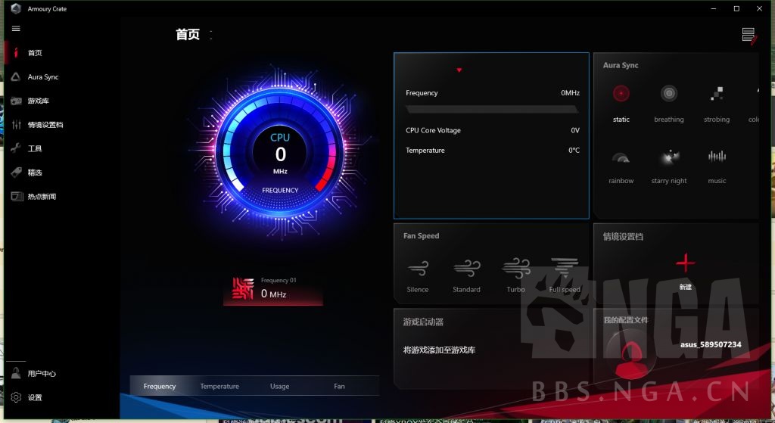The image size is (775, 423).
Task: Select the music lighting effect
Action: (717, 167)
